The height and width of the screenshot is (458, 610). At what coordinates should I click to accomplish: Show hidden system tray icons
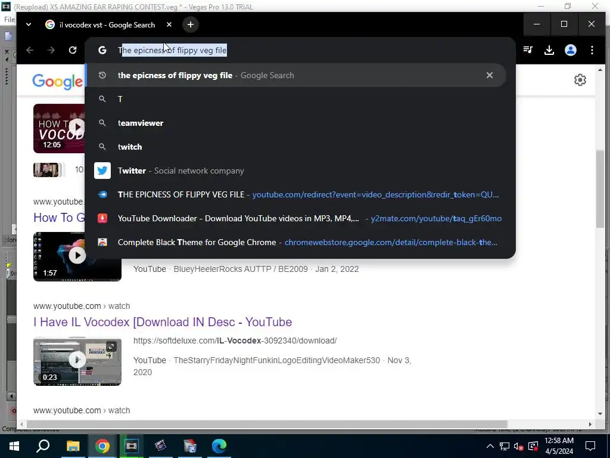pyautogui.click(x=490, y=446)
